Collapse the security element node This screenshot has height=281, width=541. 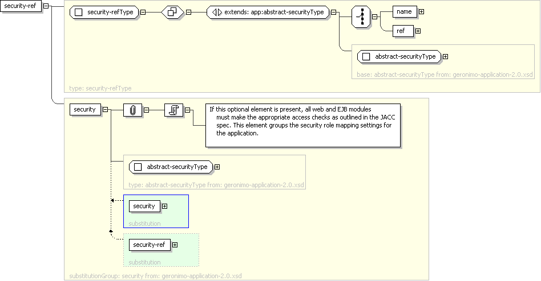click(105, 110)
